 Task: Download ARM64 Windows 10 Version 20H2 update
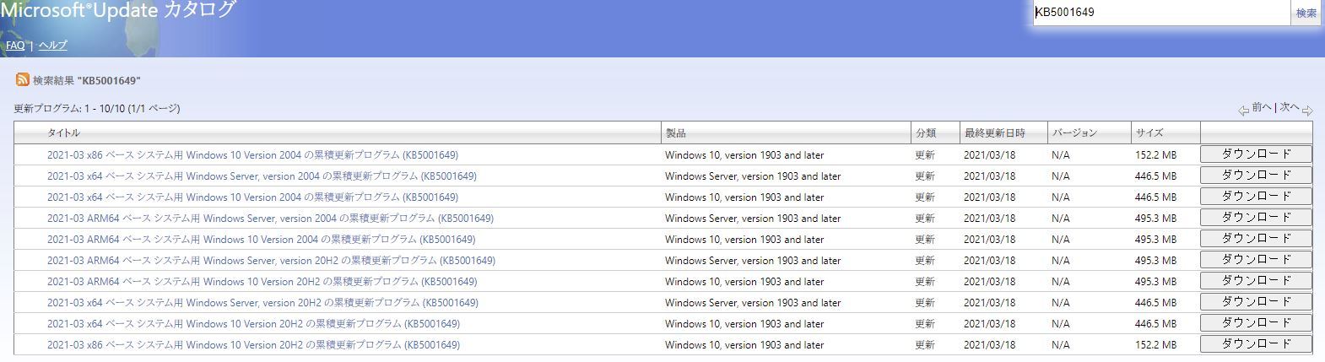pos(1256,281)
